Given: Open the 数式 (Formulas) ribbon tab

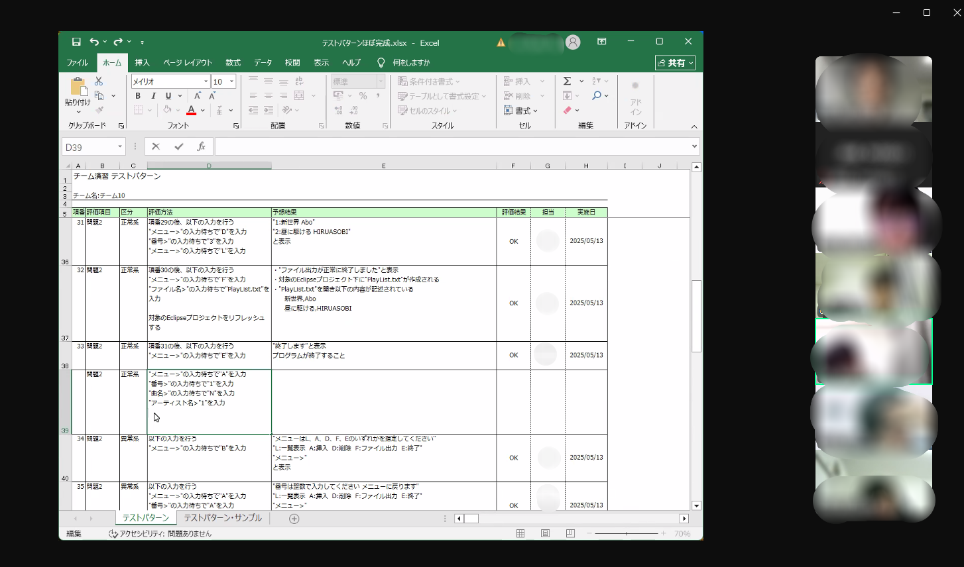Looking at the screenshot, I should coord(233,63).
